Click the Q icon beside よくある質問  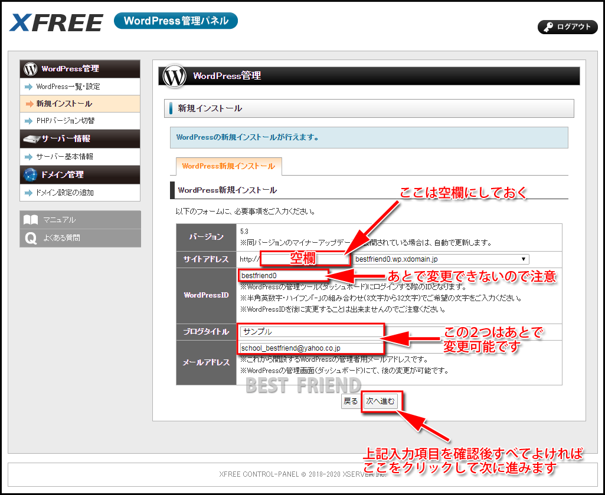[31, 238]
